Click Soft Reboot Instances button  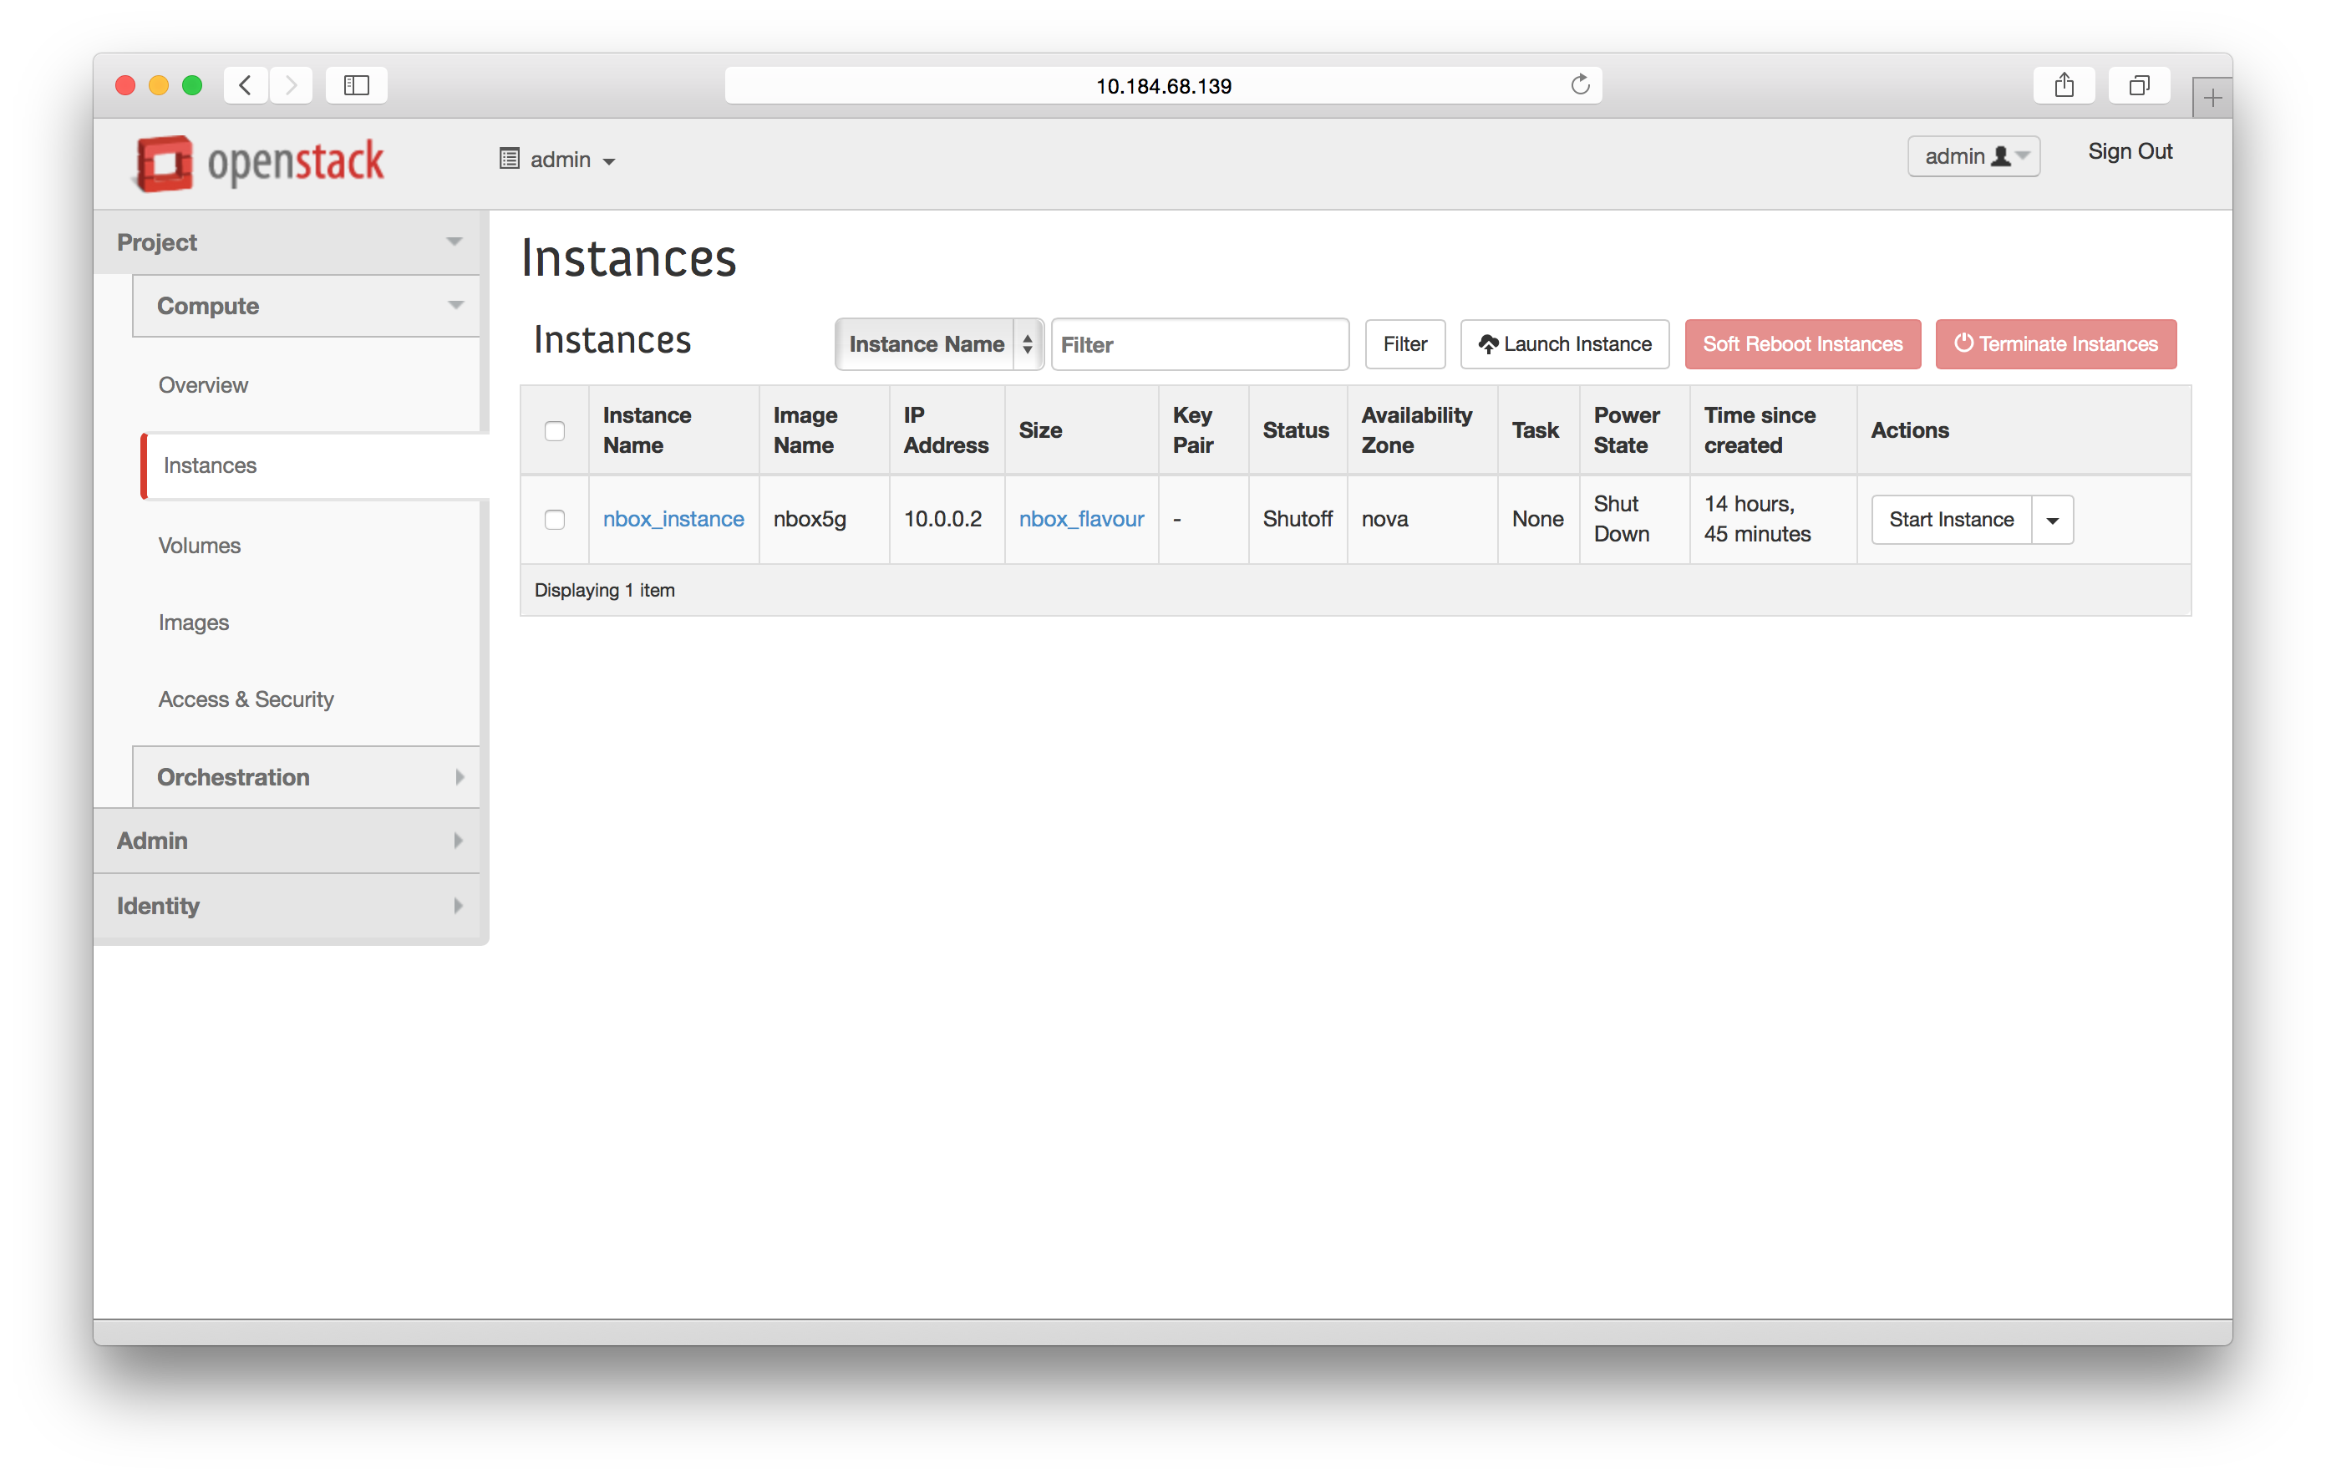(x=1802, y=344)
